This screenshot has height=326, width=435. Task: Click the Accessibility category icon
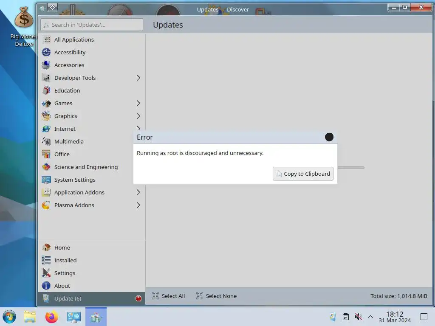tap(46, 52)
